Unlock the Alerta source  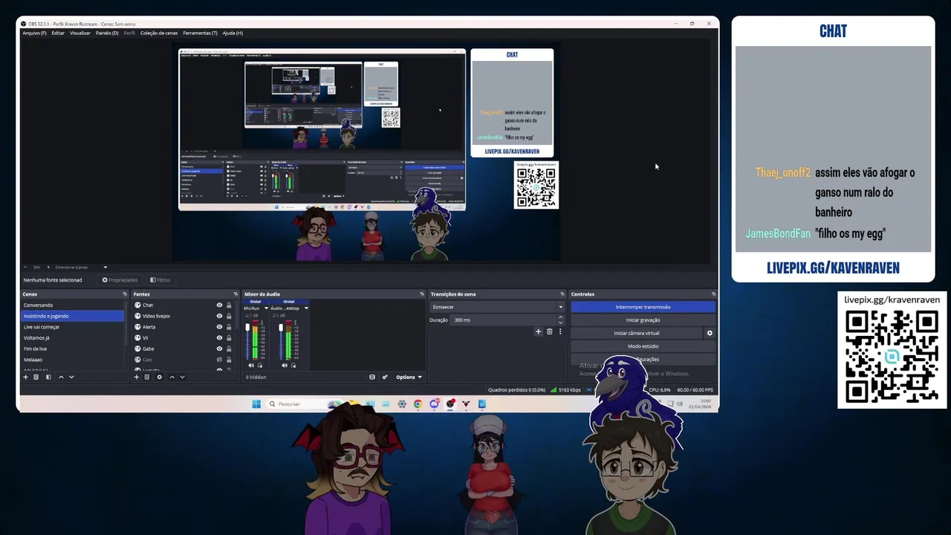(x=229, y=327)
